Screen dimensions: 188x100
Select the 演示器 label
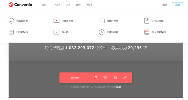[65, 32]
